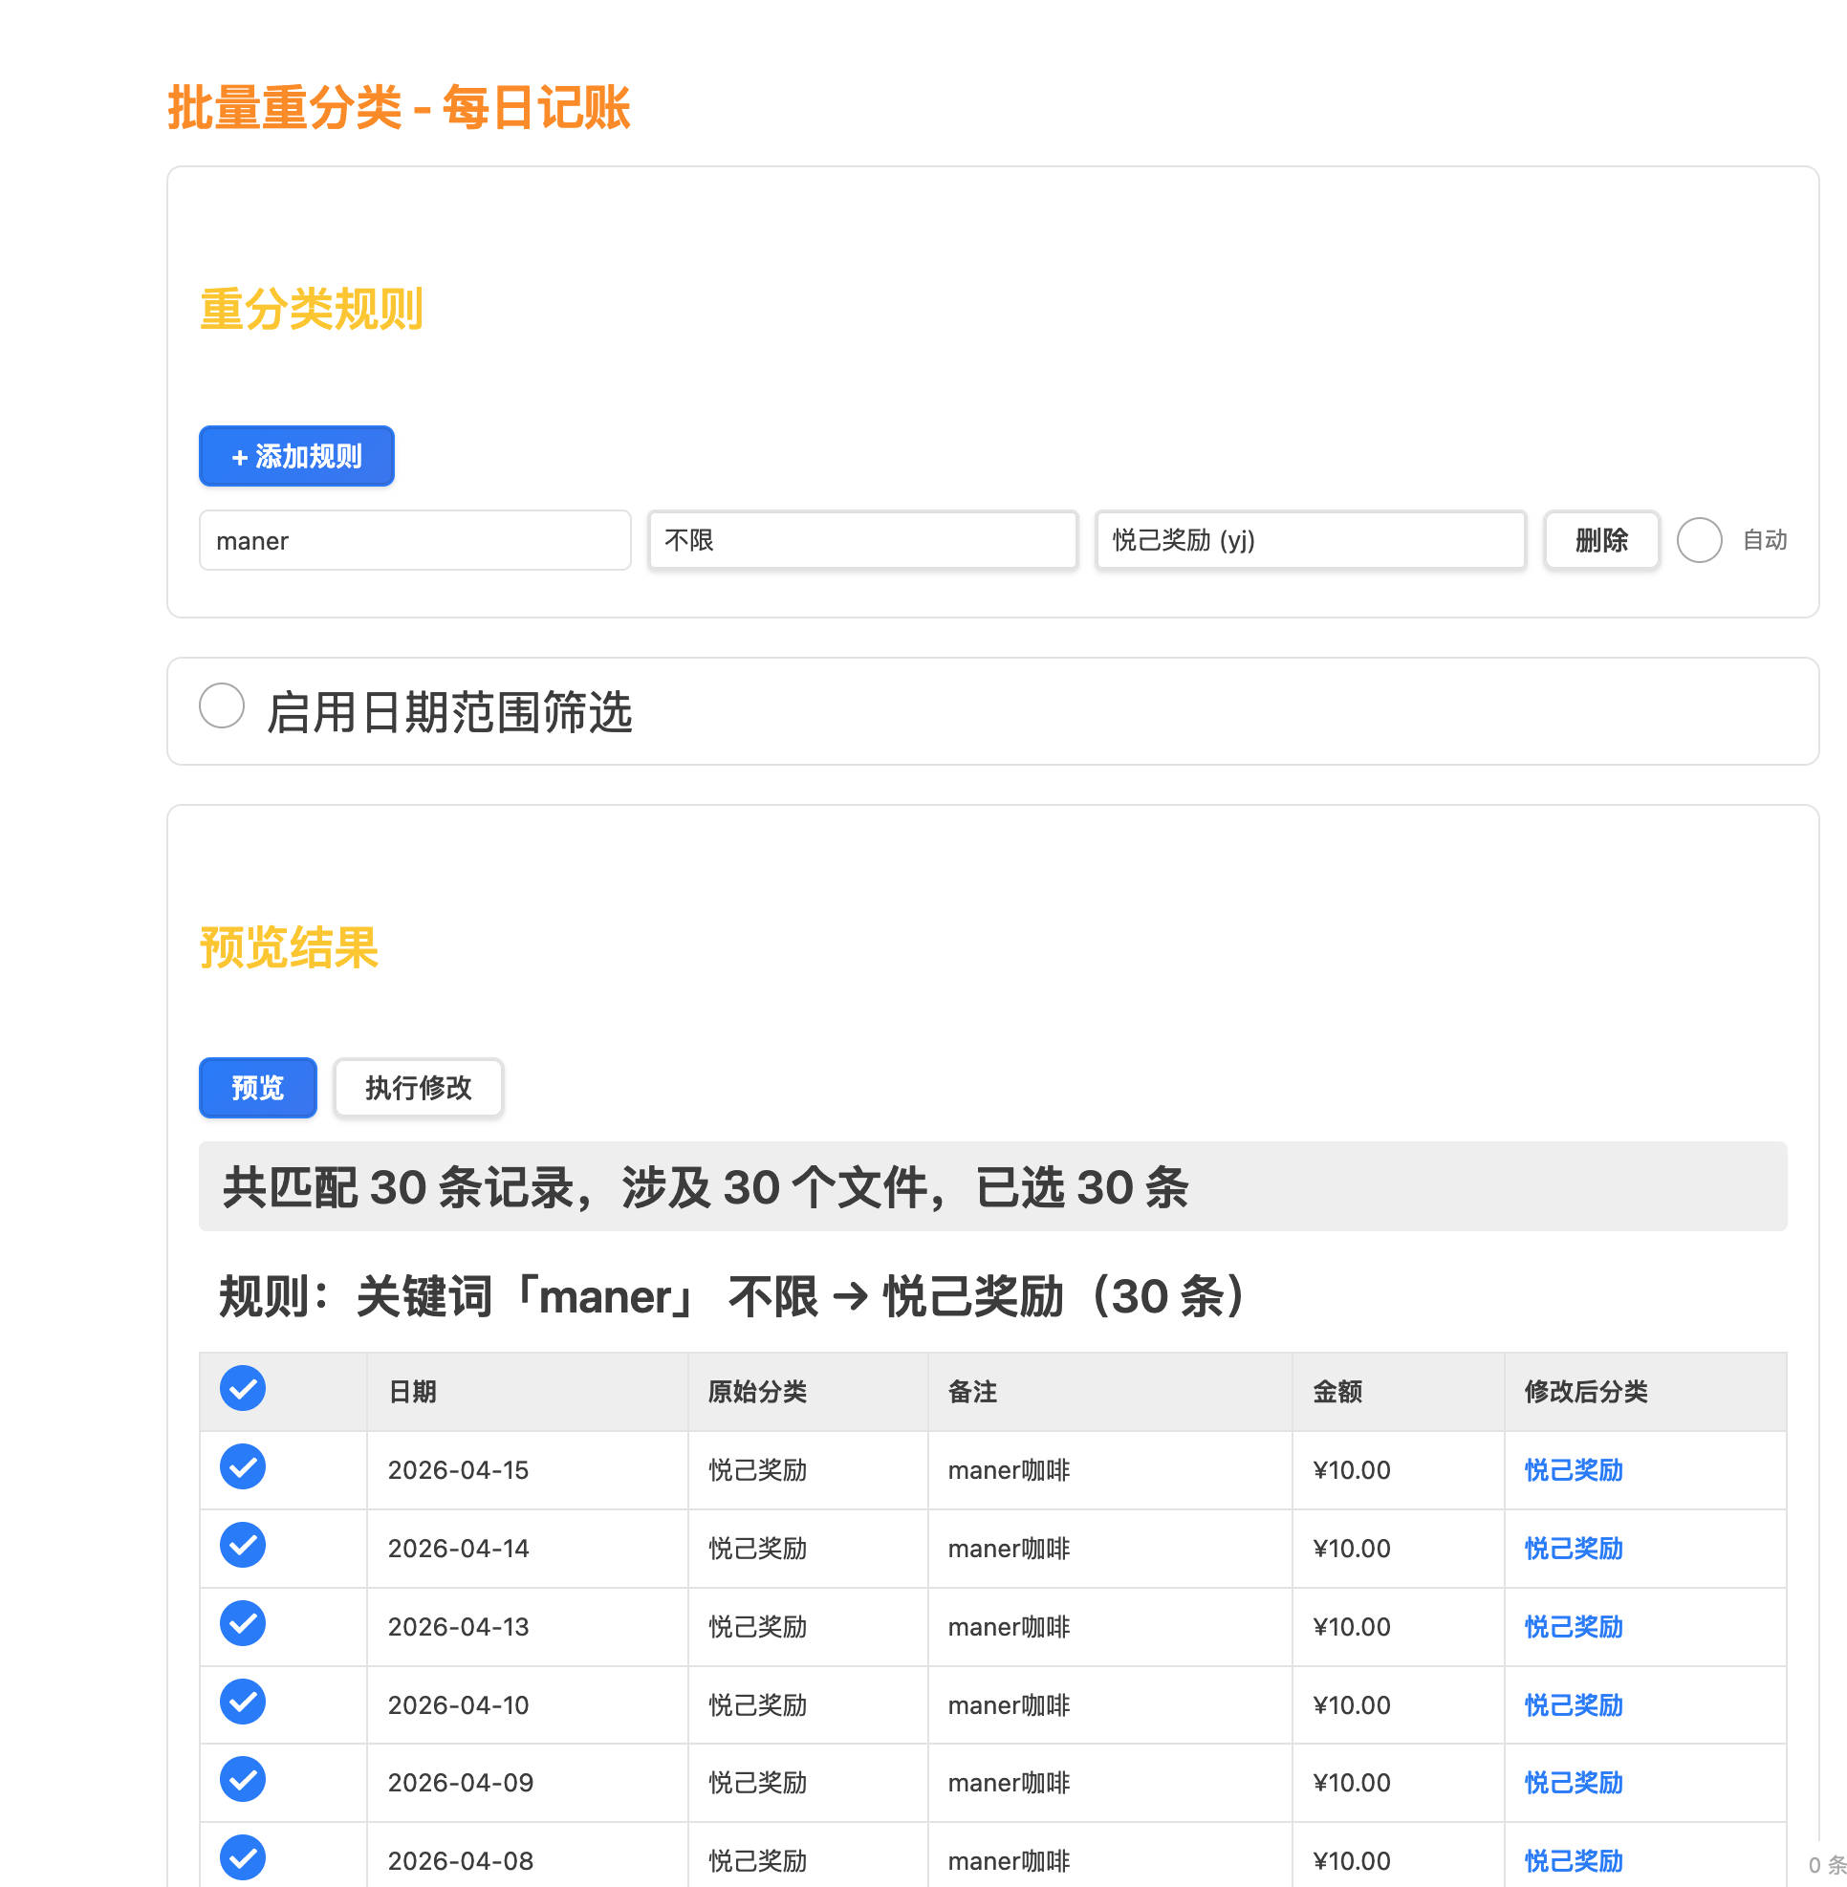This screenshot has width=1847, height=1887.
Task: Click the 日期 column header
Action: pyautogui.click(x=411, y=1391)
